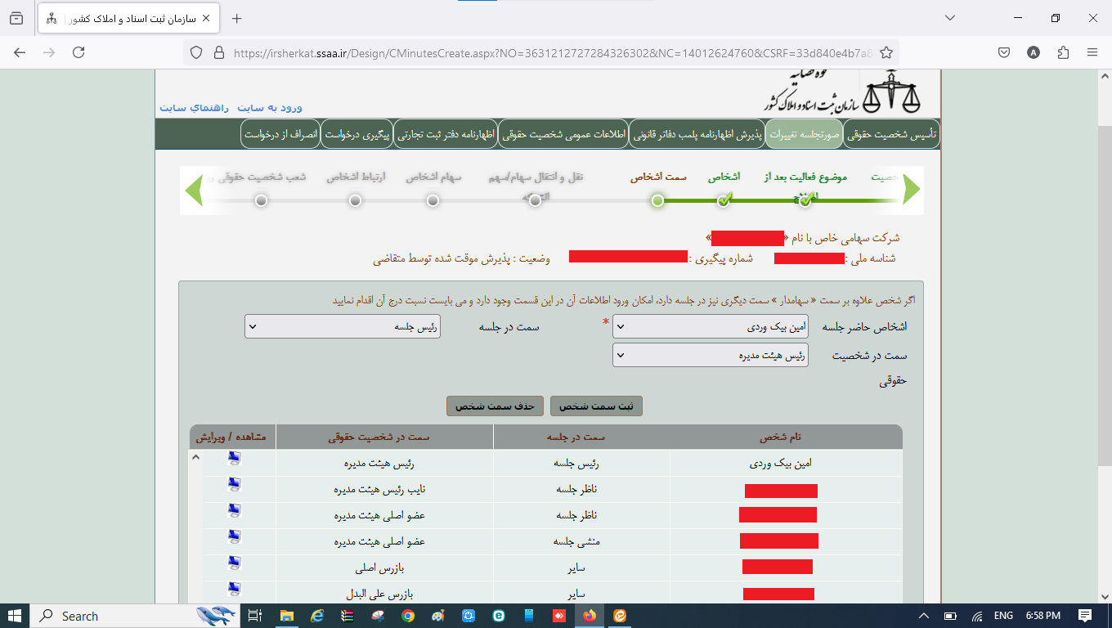Image resolution: width=1112 pixels, height=628 pixels.
Task: Open اظهارنامه دفتر ثبت تجارتی tab
Action: [x=445, y=134]
